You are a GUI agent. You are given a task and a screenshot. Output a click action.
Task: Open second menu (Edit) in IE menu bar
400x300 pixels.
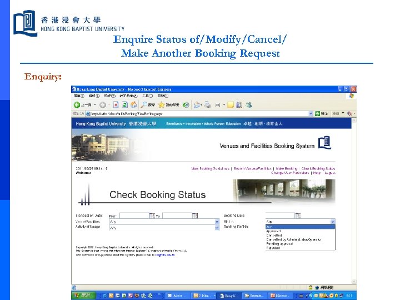(94, 96)
